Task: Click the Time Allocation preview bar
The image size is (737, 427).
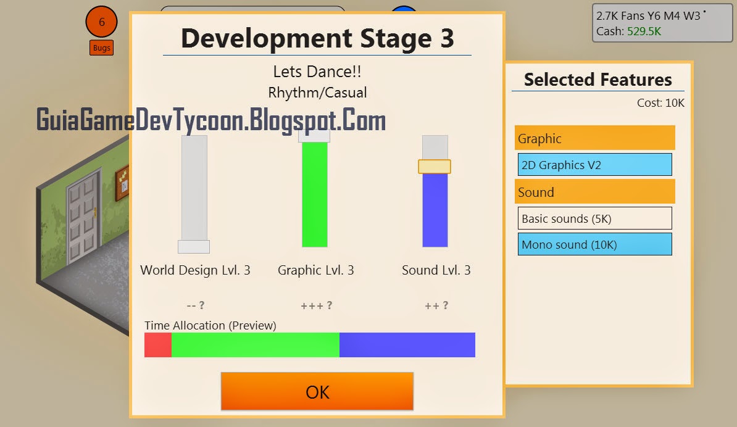Action: pos(309,345)
